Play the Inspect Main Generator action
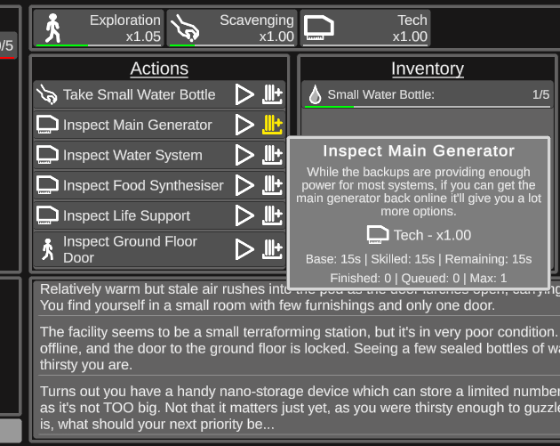 click(244, 126)
